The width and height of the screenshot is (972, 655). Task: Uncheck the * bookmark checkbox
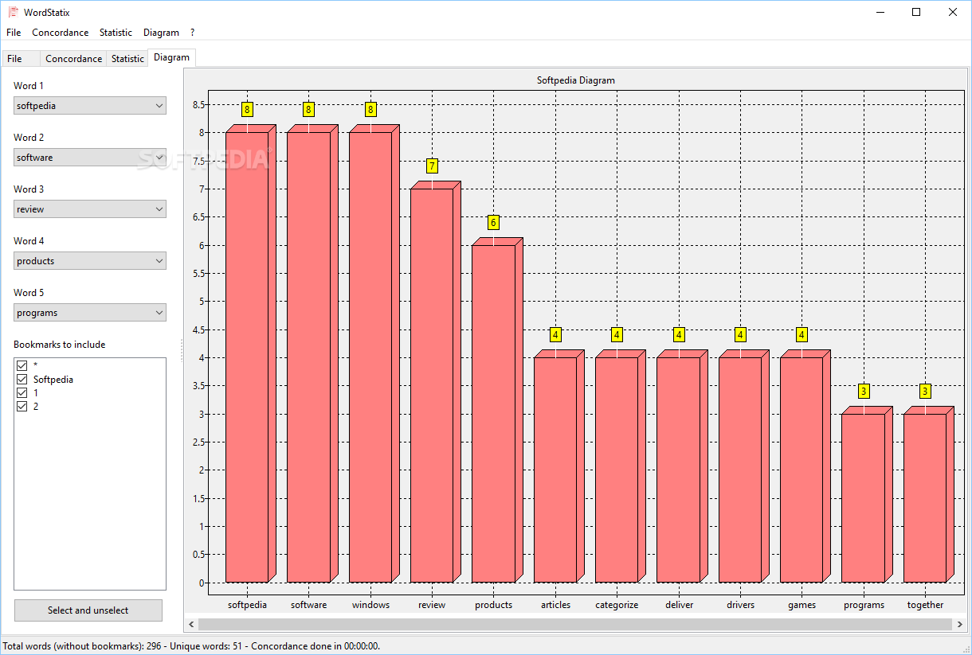pyautogui.click(x=22, y=365)
